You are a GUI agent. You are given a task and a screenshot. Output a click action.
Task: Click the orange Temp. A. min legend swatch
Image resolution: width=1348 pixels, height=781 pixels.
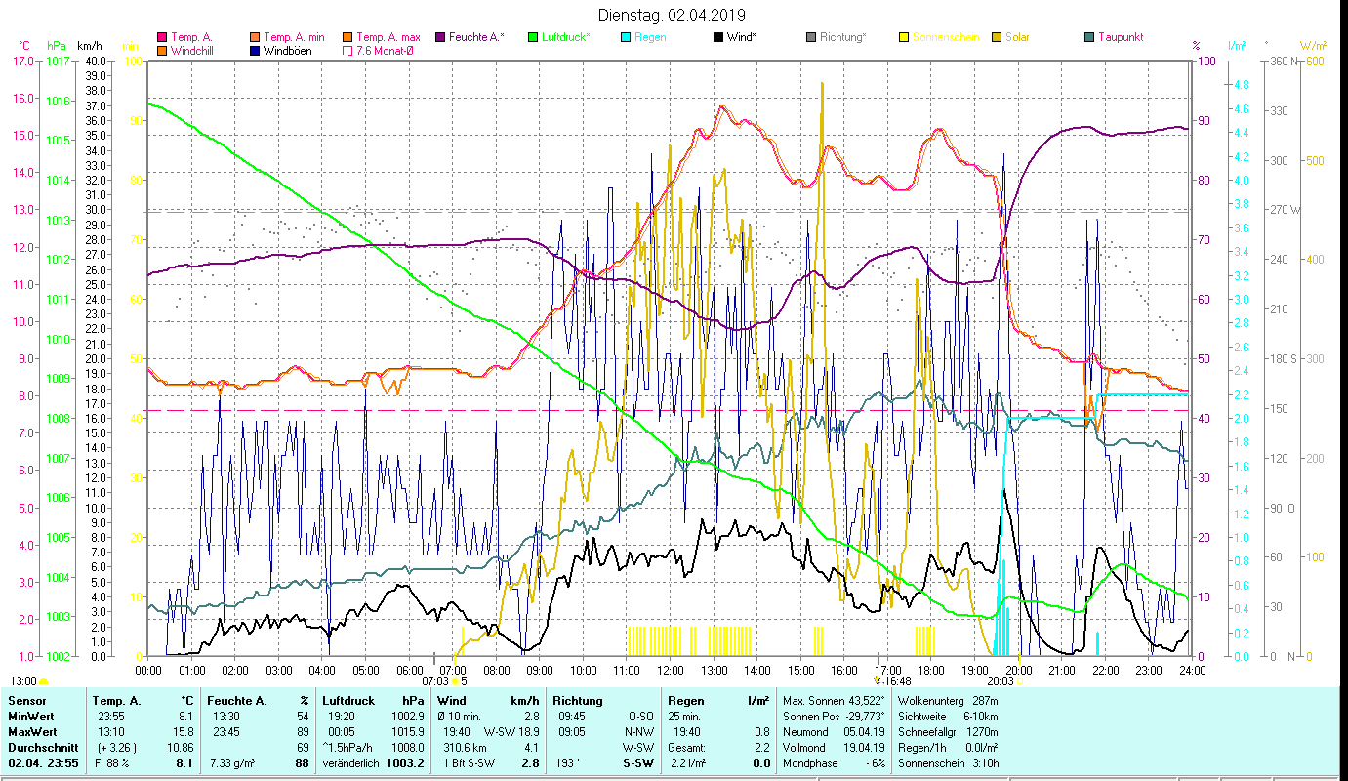coord(254,38)
